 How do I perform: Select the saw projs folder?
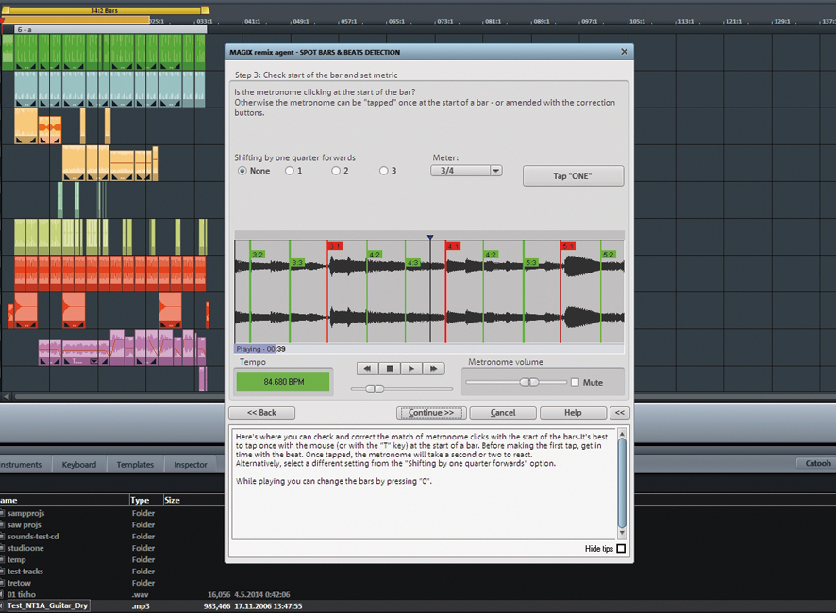(x=24, y=525)
